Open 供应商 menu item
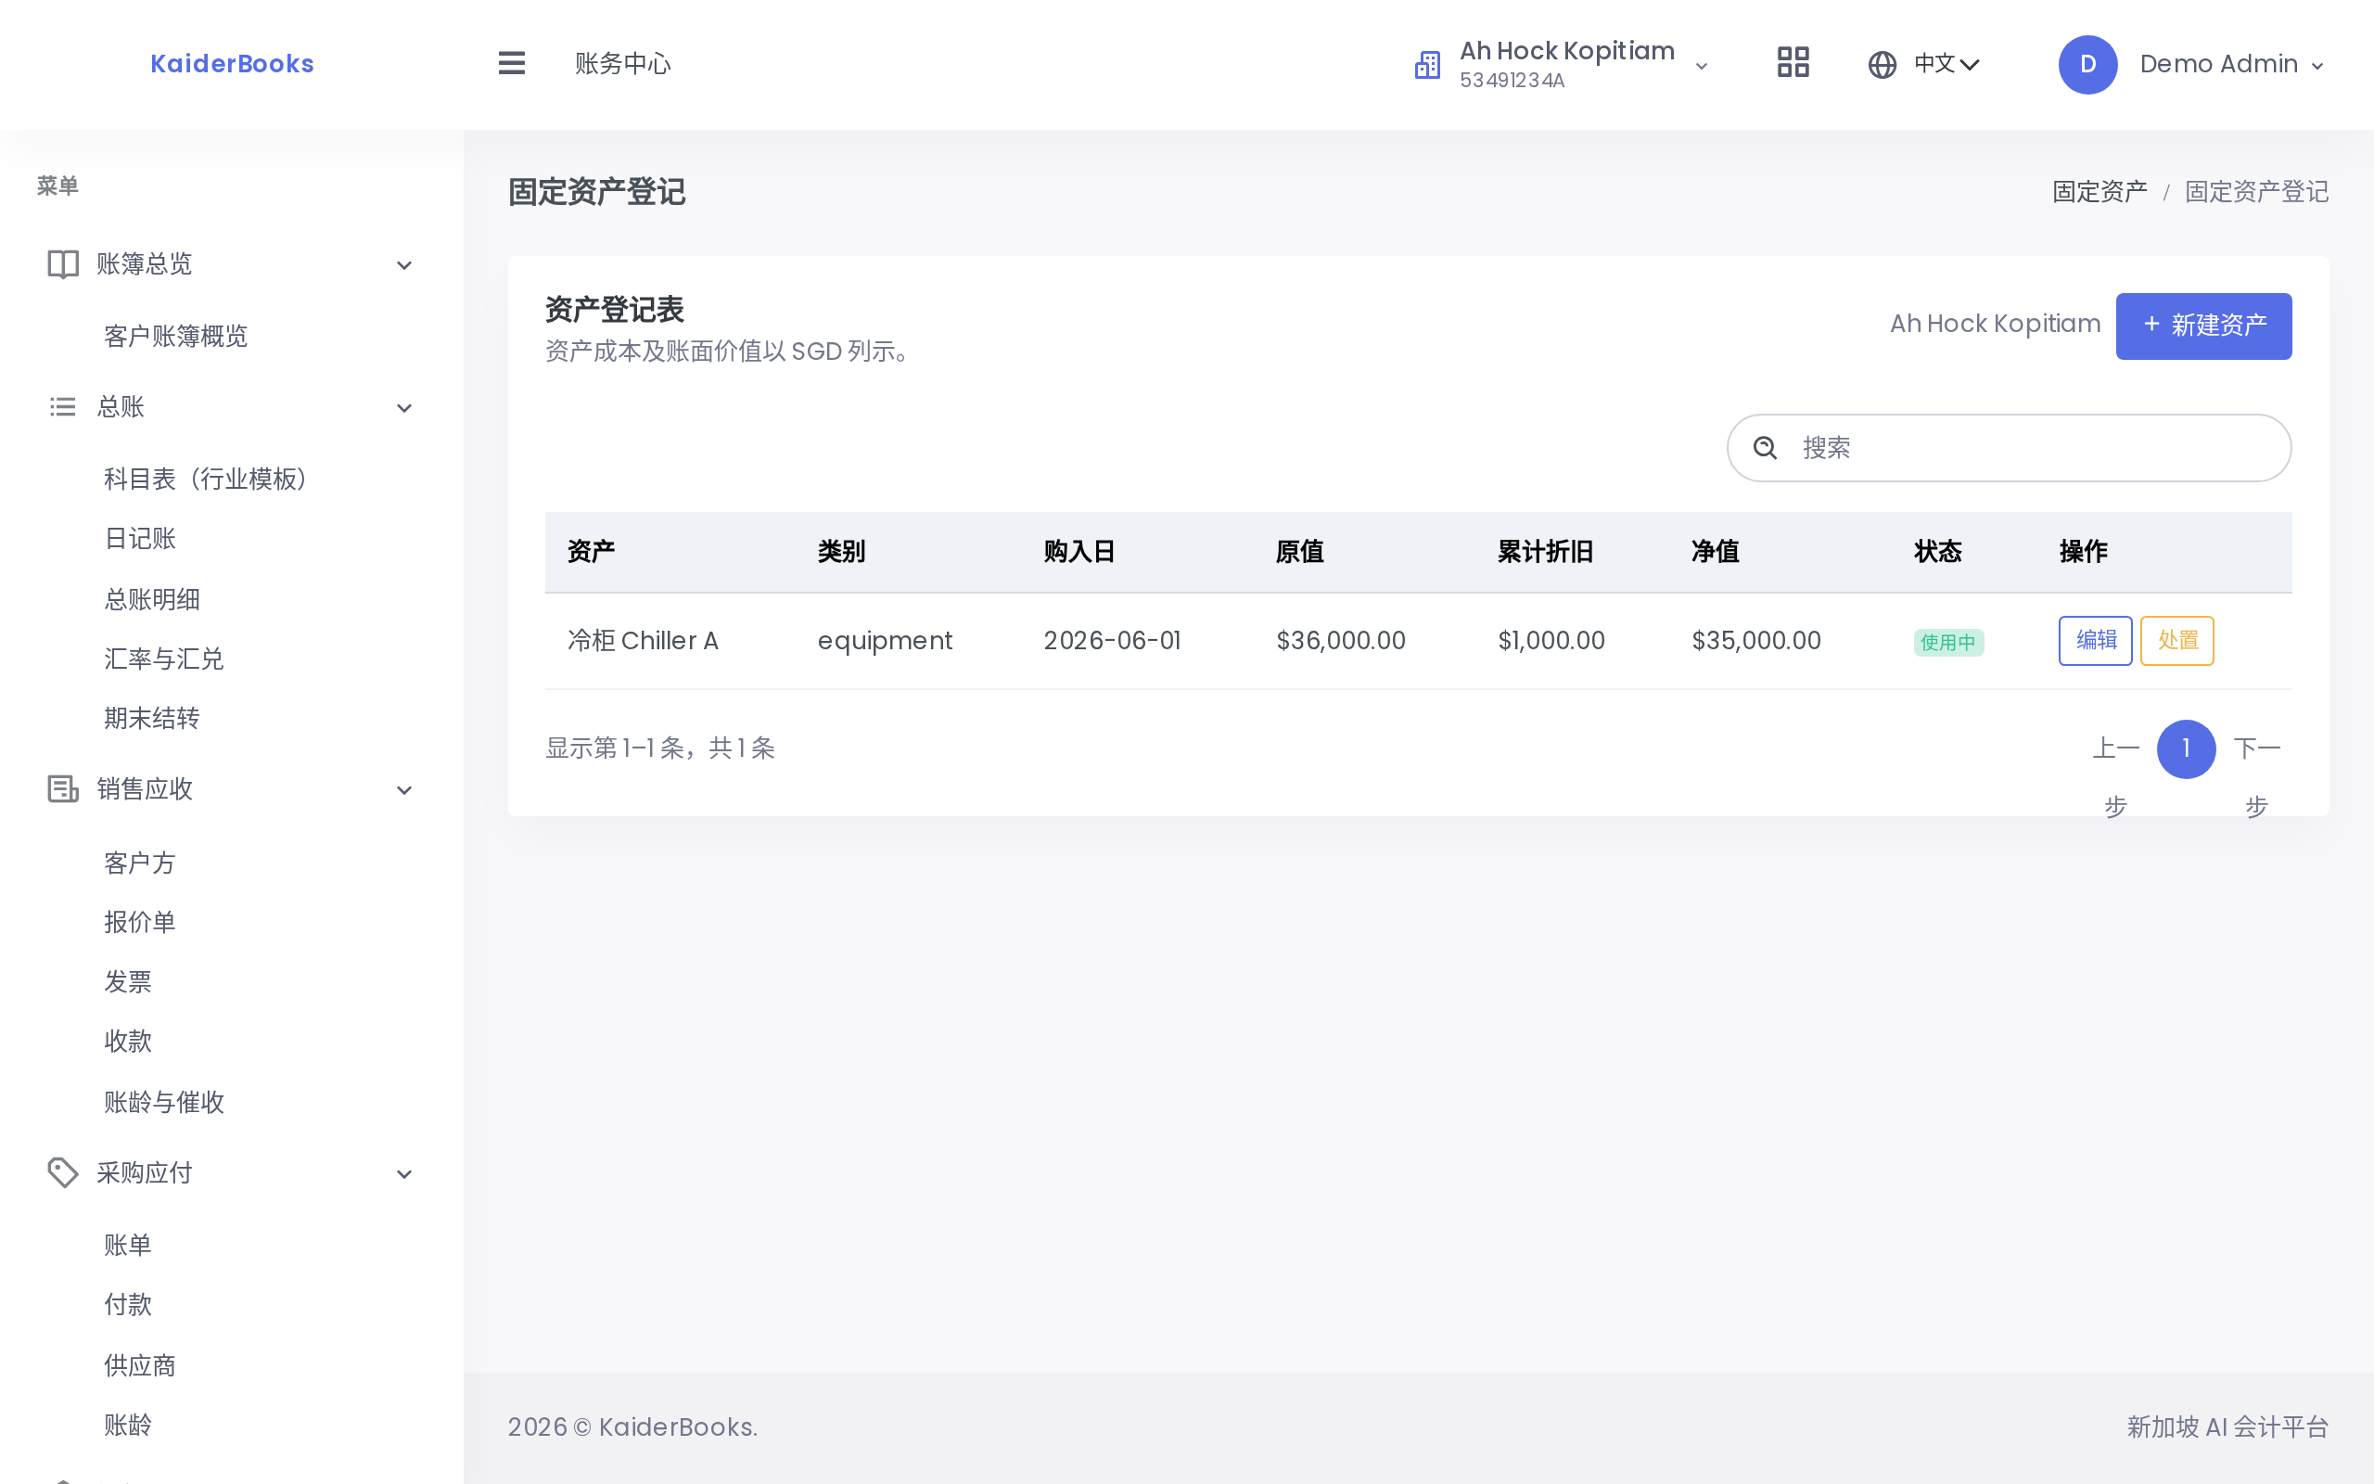This screenshot has width=2374, height=1484. tap(140, 1365)
